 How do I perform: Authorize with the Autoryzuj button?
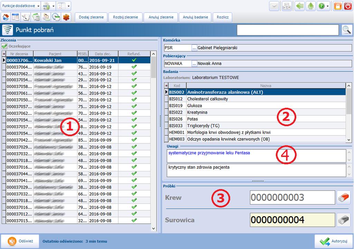334,241
